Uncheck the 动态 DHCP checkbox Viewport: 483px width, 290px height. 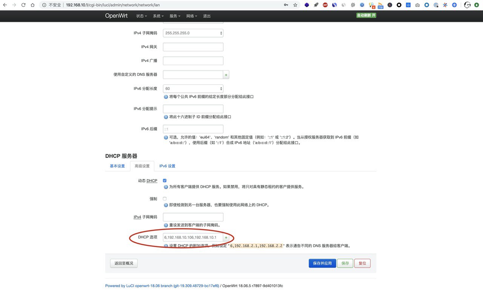(x=165, y=181)
